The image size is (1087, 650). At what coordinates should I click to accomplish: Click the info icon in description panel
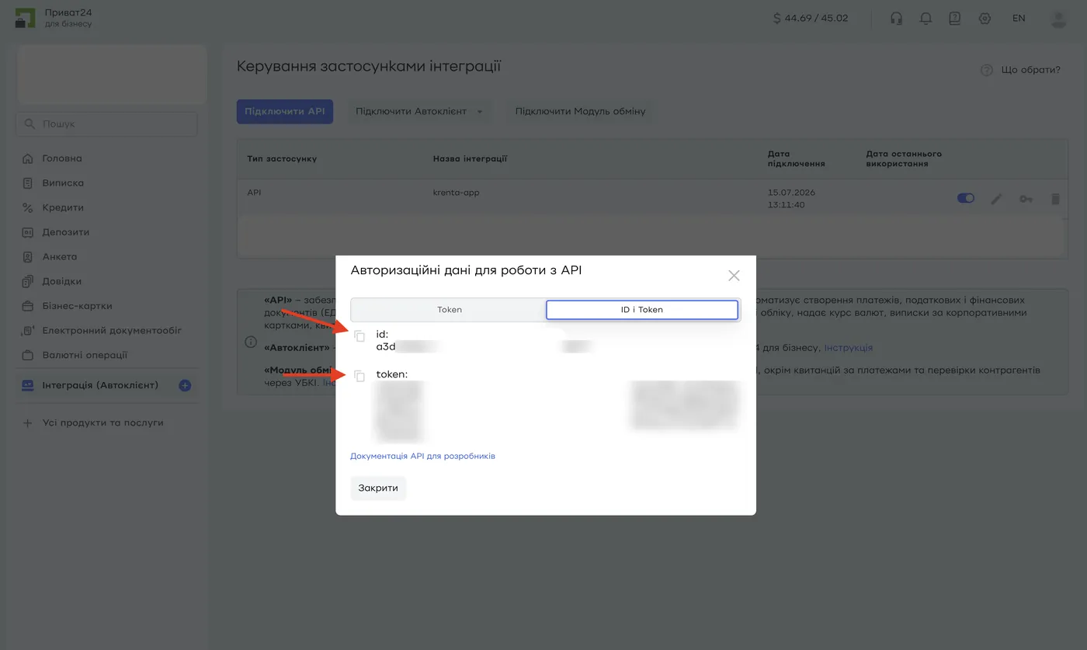coord(251,342)
